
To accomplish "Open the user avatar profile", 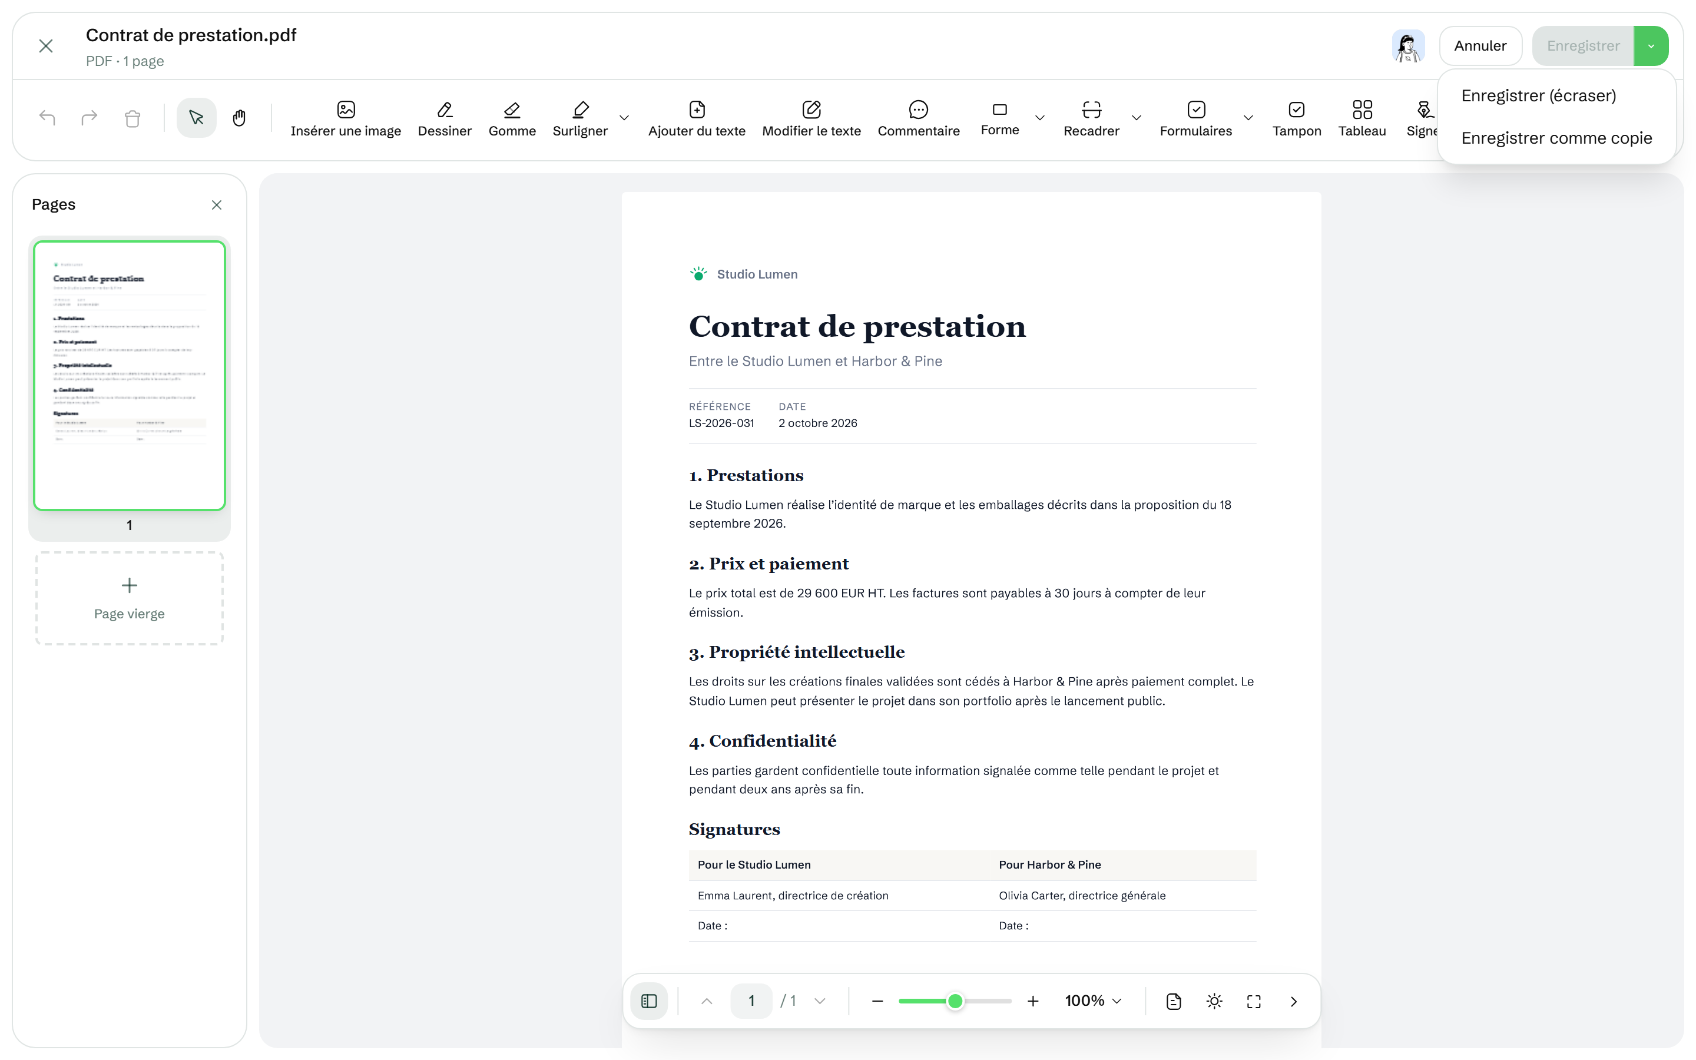I will point(1408,45).
